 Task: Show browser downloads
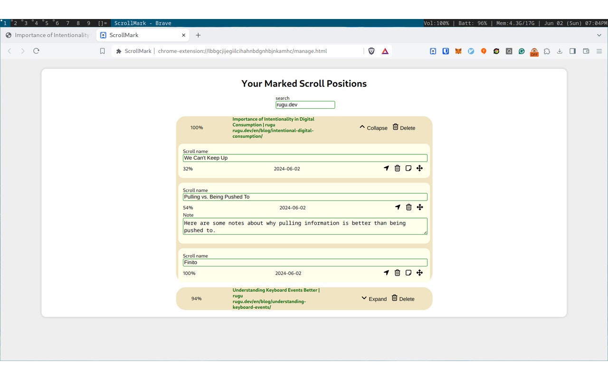click(560, 51)
